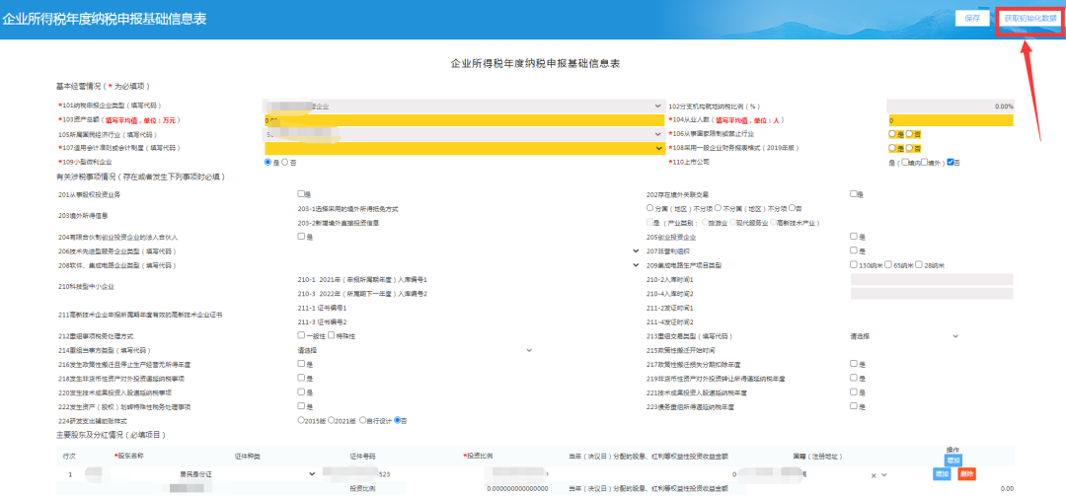Screen dimensions: 1066x497
Task: Check 境外 for 110上市公司
Action: (x=925, y=163)
